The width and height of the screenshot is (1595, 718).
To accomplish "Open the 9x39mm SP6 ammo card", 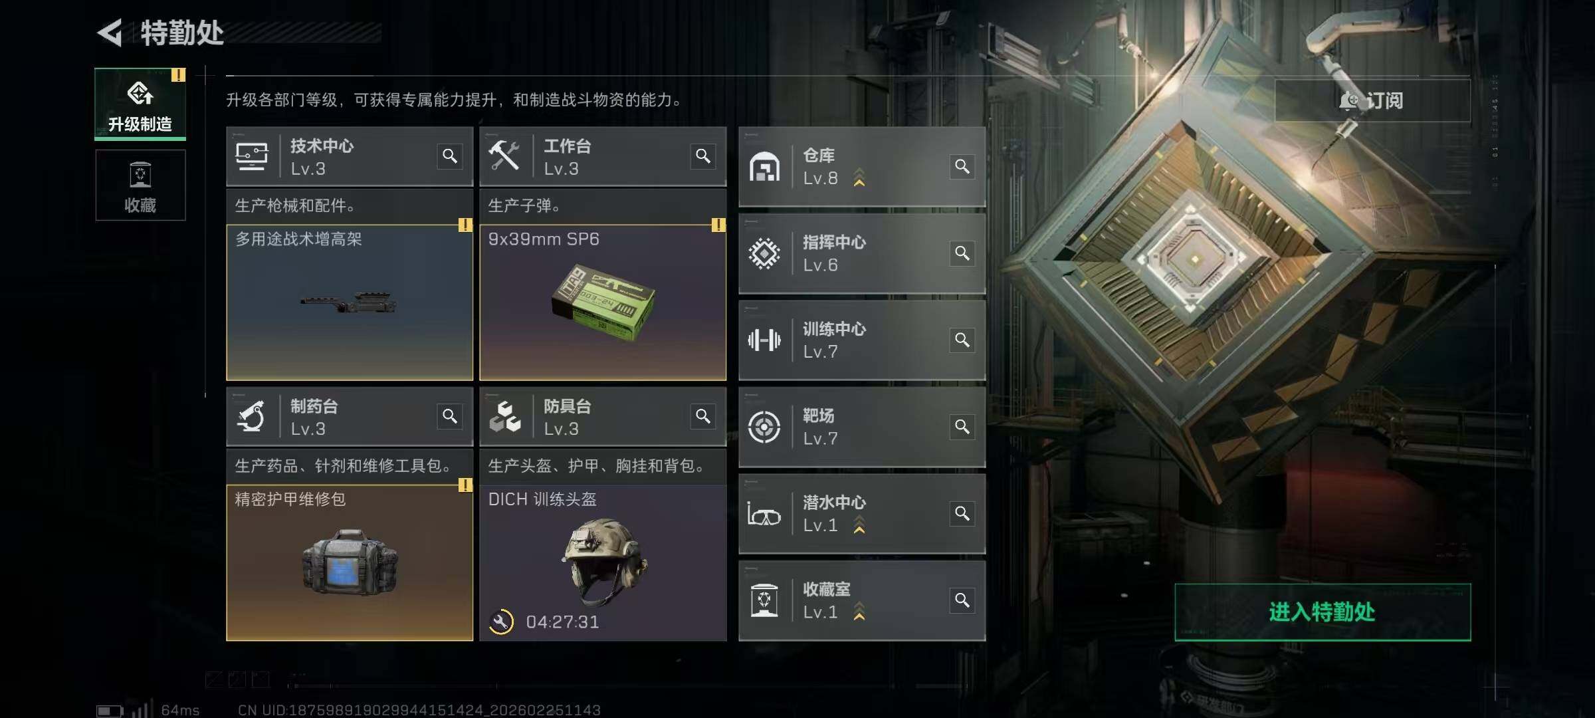I will pos(603,302).
